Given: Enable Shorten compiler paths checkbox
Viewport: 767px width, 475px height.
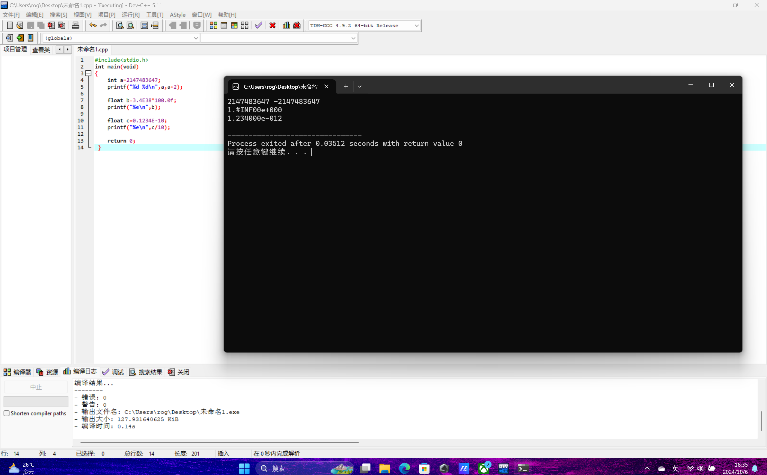Looking at the screenshot, I should tap(7, 413).
